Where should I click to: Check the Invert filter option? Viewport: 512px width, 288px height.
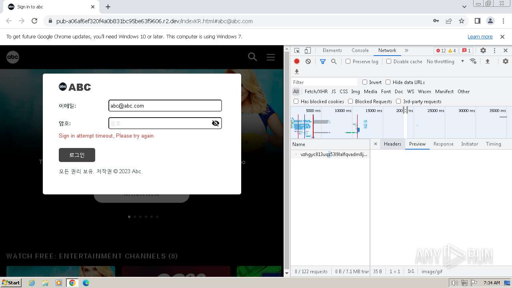[x=365, y=82]
